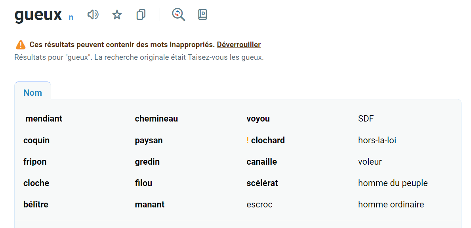
Task: Click the 'n' part-of-speech label
Action: click(x=71, y=17)
